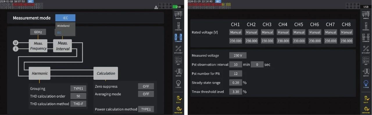This screenshot has height=115, width=372.
Task: Open FLICKER lightbulb icon in left screen sidebar
Action: pyautogui.click(x=178, y=84)
